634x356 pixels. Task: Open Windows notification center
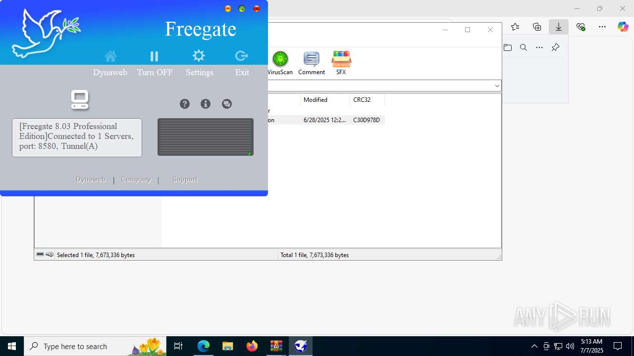point(618,346)
